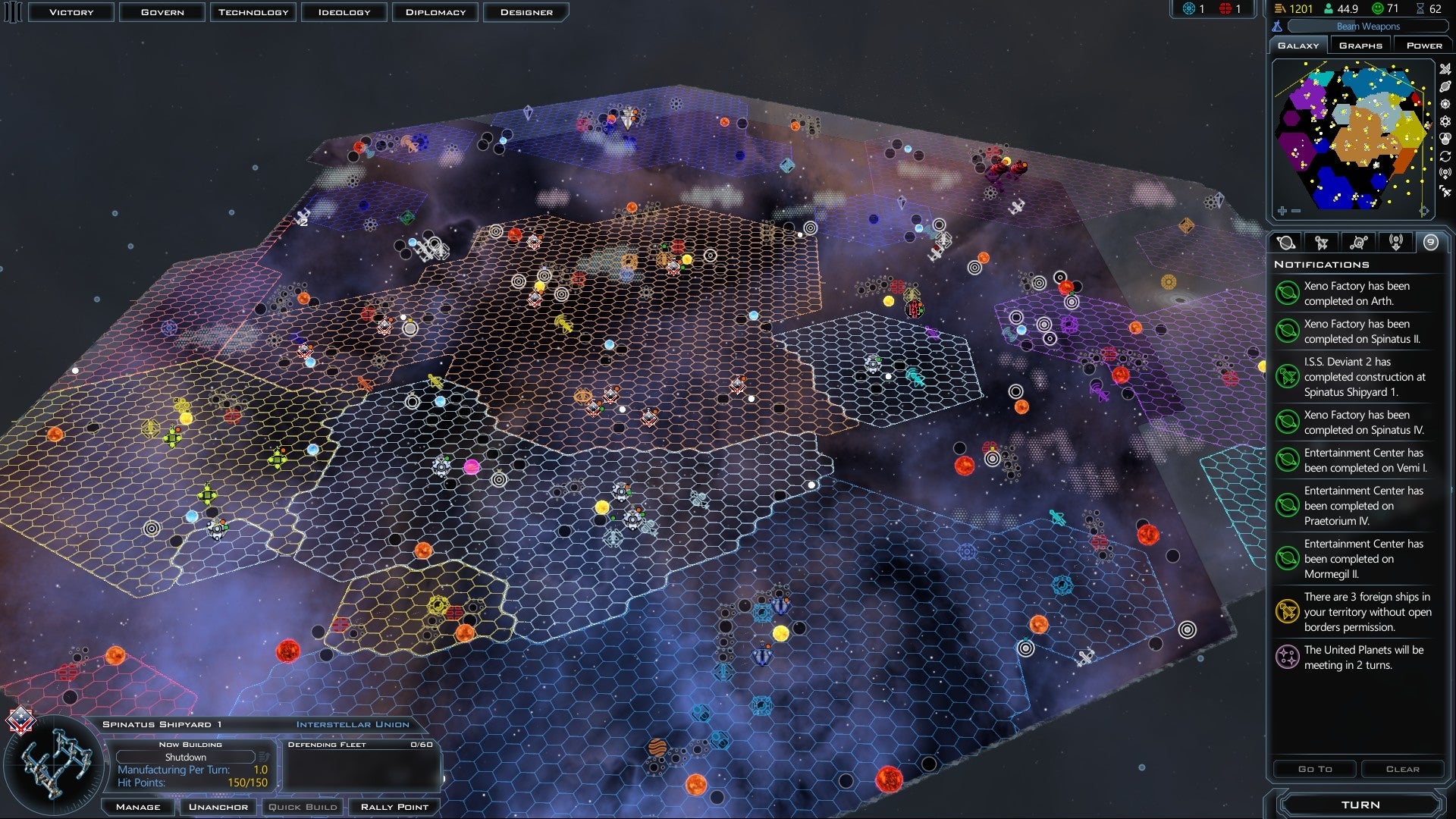This screenshot has width=1456, height=819.
Task: Open the Victory menu
Action: point(71,12)
